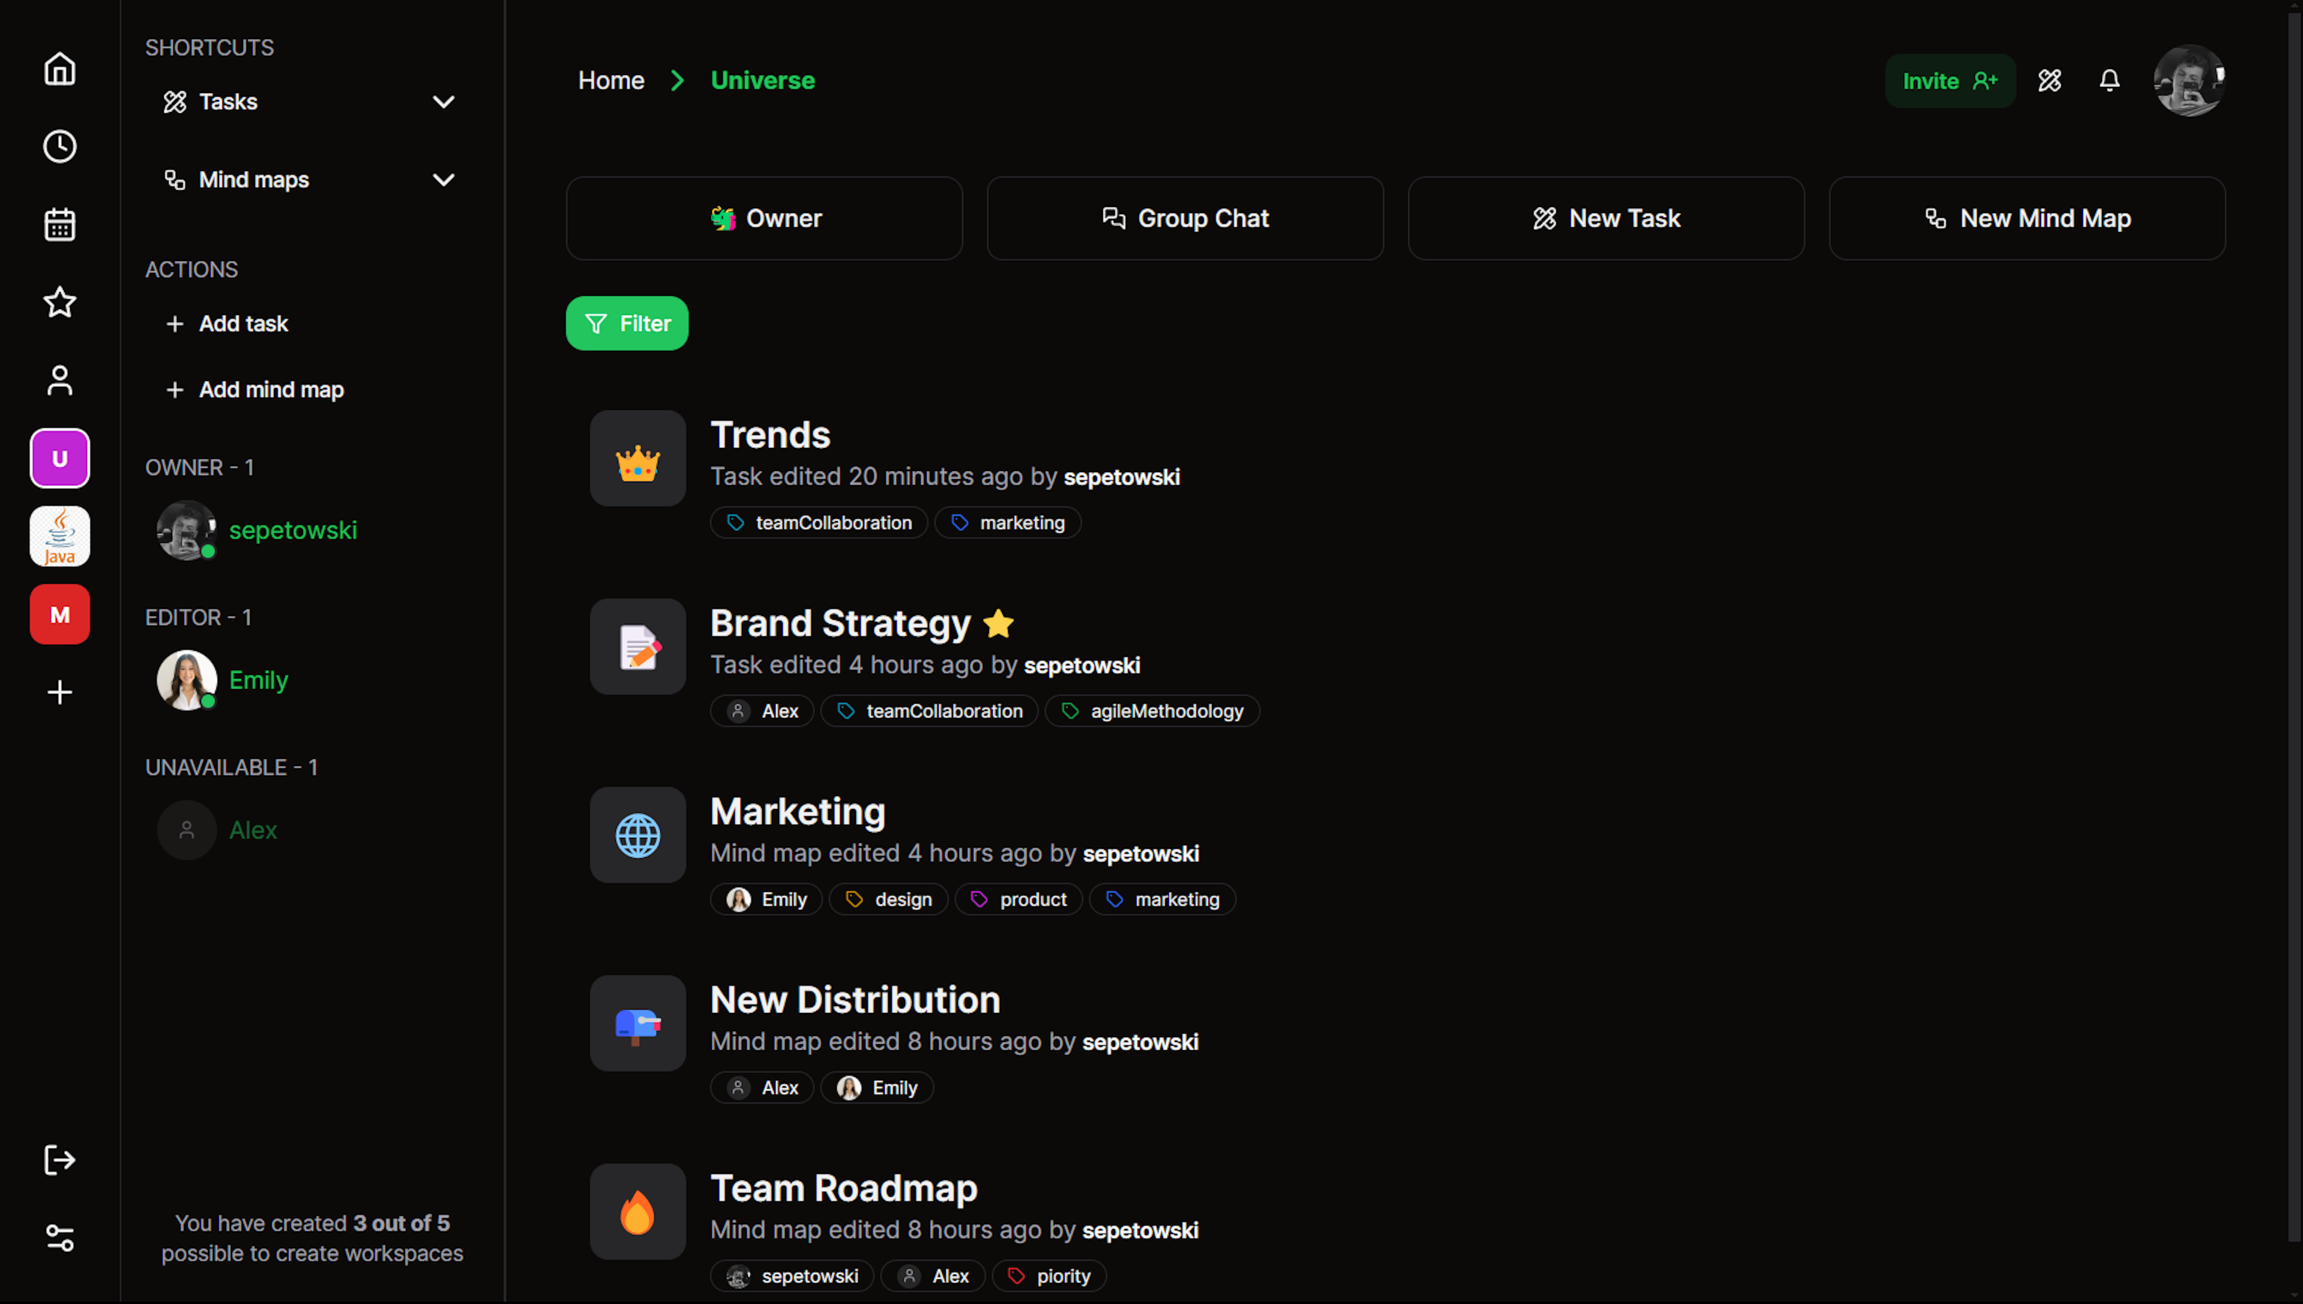Click the Invite button
Image resolution: width=2303 pixels, height=1304 pixels.
point(1950,80)
